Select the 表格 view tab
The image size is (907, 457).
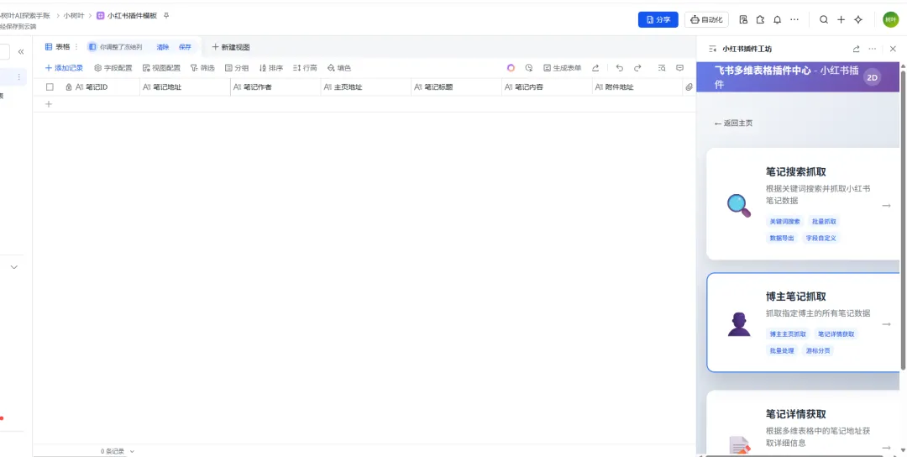(58, 47)
